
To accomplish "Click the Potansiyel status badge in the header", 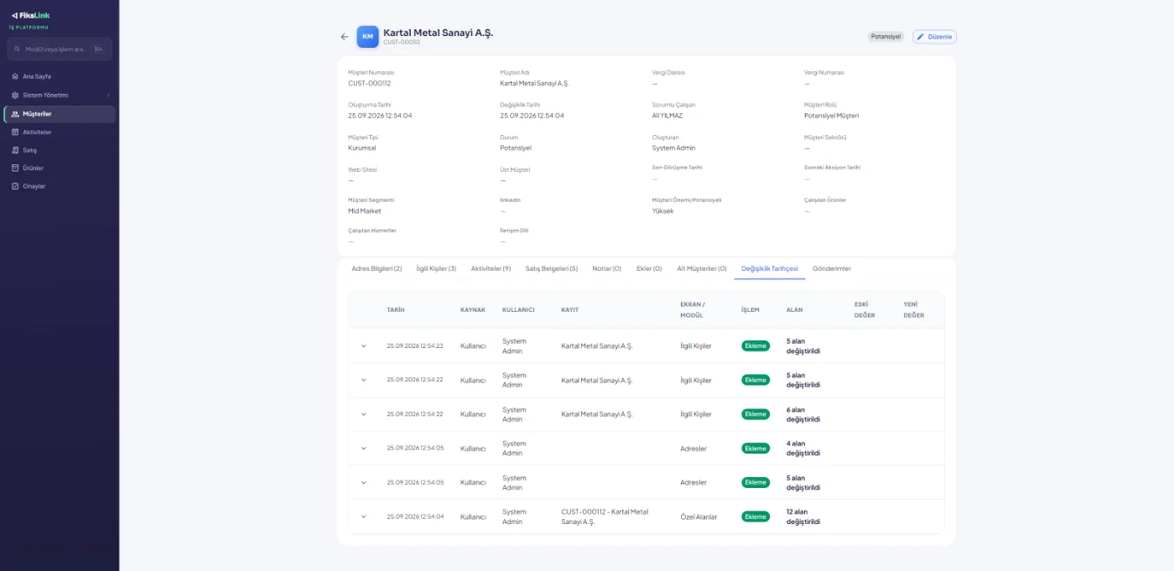I will pos(886,37).
